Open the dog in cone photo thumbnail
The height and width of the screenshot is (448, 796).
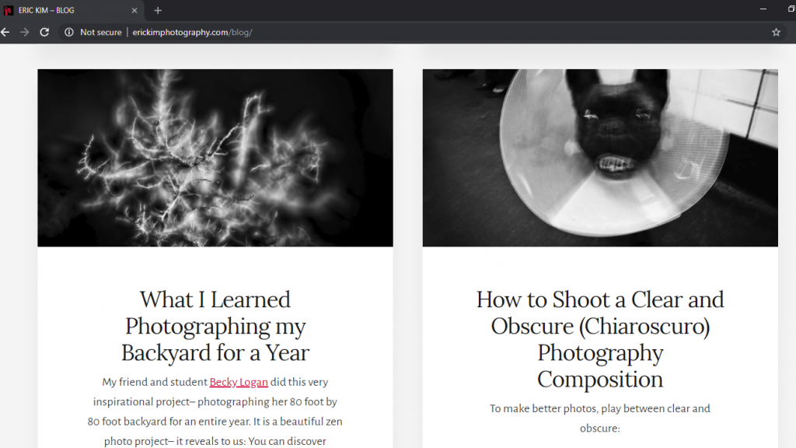tap(600, 158)
